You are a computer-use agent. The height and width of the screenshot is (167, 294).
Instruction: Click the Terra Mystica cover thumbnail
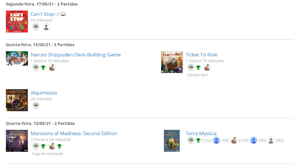[172, 141]
